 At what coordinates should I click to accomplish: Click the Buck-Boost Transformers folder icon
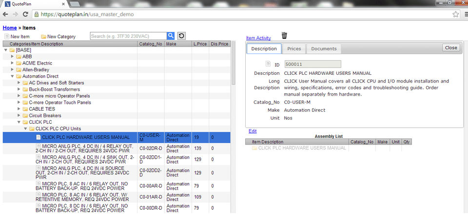(25, 89)
